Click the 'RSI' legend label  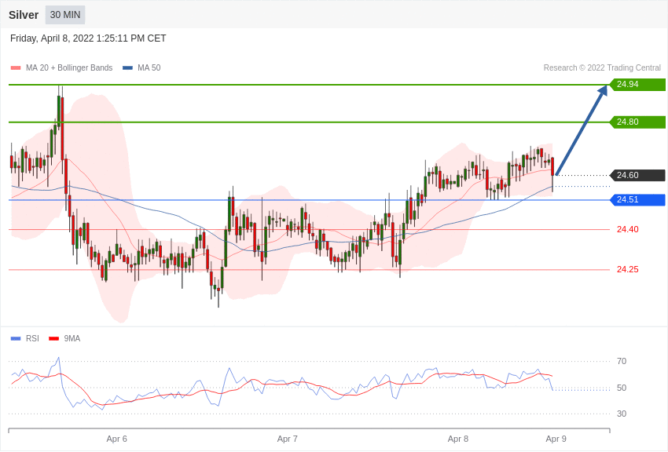point(32,338)
